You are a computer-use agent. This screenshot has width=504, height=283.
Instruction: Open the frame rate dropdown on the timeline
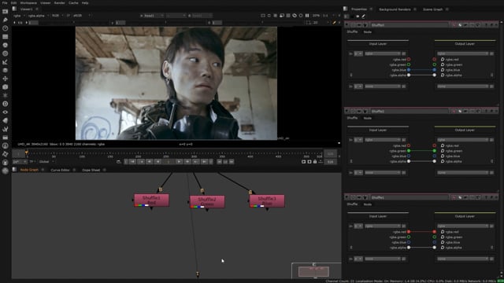19,162
